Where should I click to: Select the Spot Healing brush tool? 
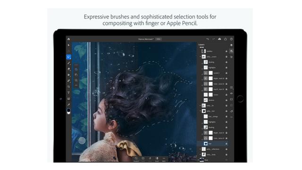pyautogui.click(x=69, y=81)
